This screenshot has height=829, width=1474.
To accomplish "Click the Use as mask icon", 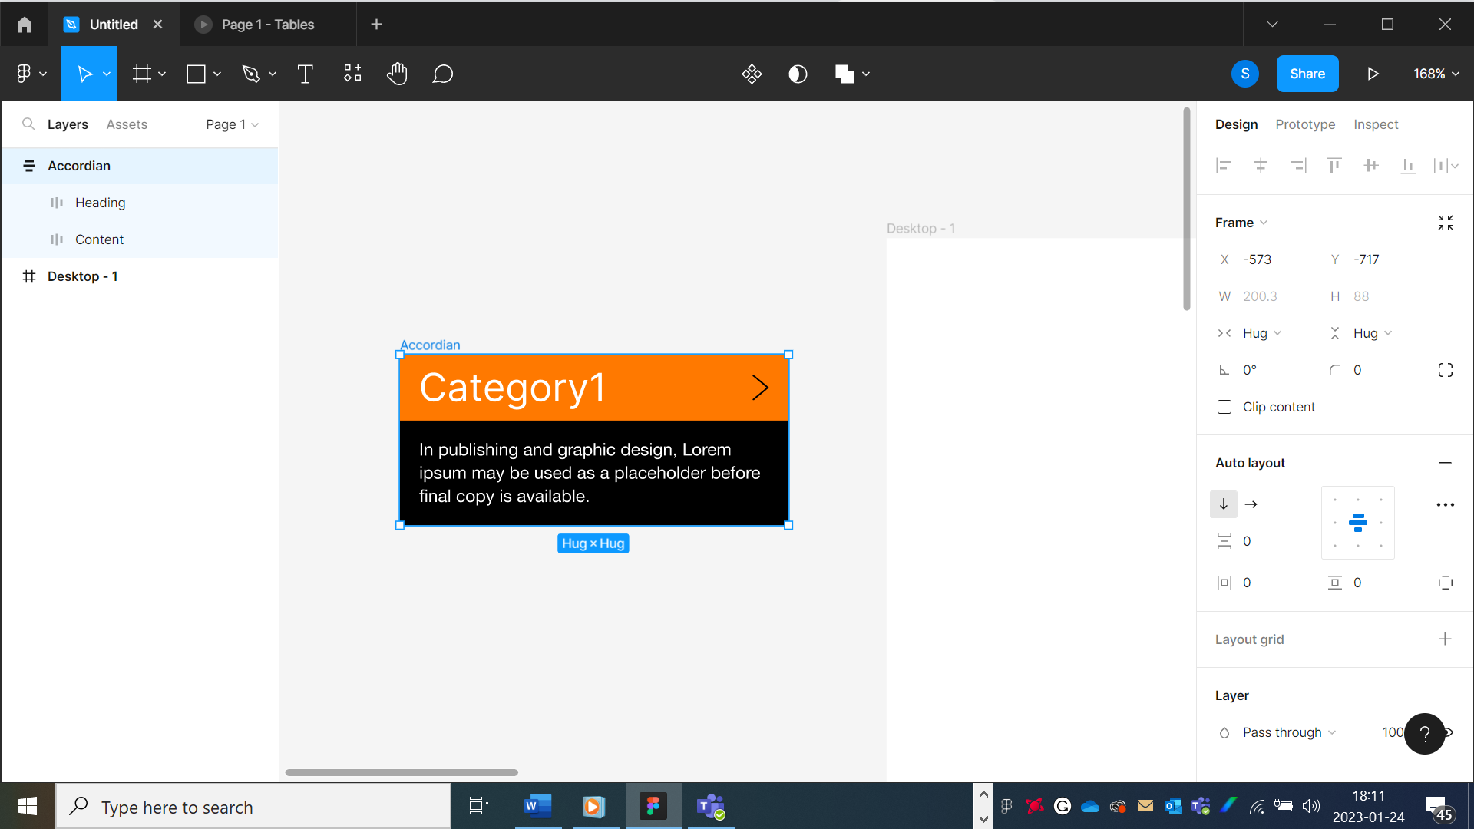I will coord(798,74).
